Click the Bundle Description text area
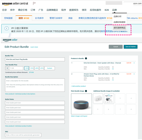The height and width of the screenshot is (140, 142). point(35,85)
